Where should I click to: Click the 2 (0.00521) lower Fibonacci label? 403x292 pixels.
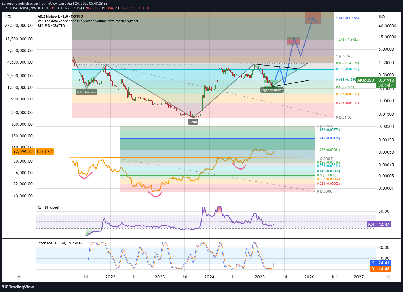point(325,126)
